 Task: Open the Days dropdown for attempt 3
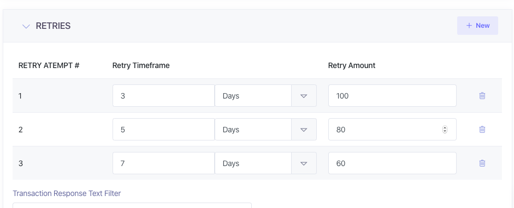[x=265, y=163]
